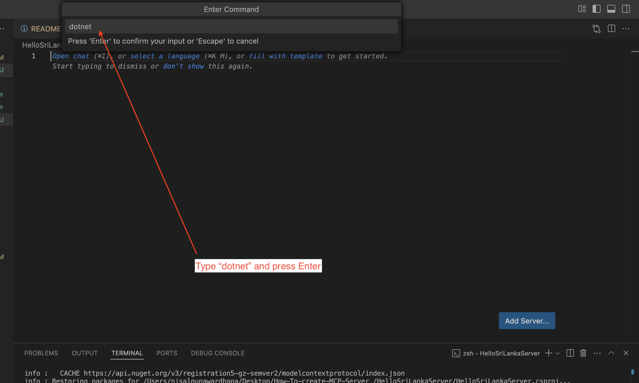Click the zsh shell terminal icon

point(456,353)
